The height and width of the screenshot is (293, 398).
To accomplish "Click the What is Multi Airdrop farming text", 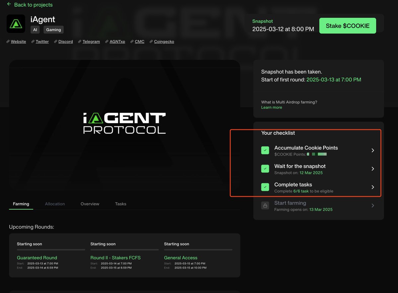I will [289, 102].
